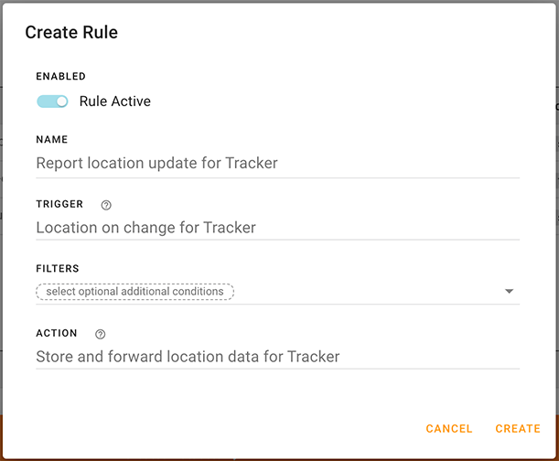Image resolution: width=559 pixels, height=461 pixels.
Task: Click the TRIGGER section label
Action: click(60, 204)
